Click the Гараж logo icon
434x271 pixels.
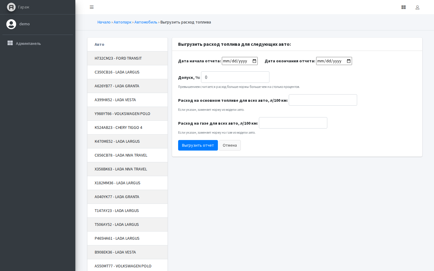[11, 7]
